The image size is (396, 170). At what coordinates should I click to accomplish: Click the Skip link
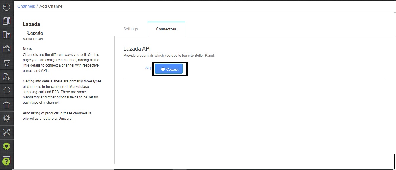click(149, 68)
